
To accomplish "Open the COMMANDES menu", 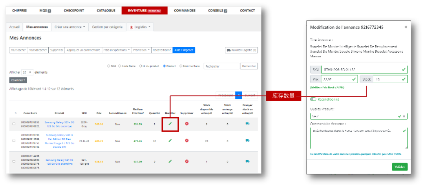I will [185, 10].
